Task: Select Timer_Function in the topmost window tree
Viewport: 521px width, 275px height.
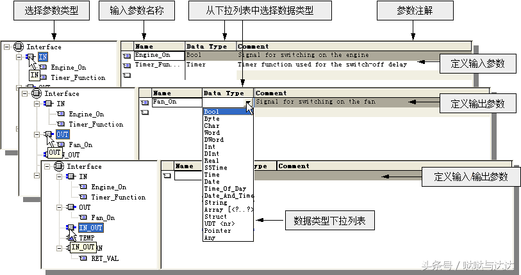Action: click(78, 77)
